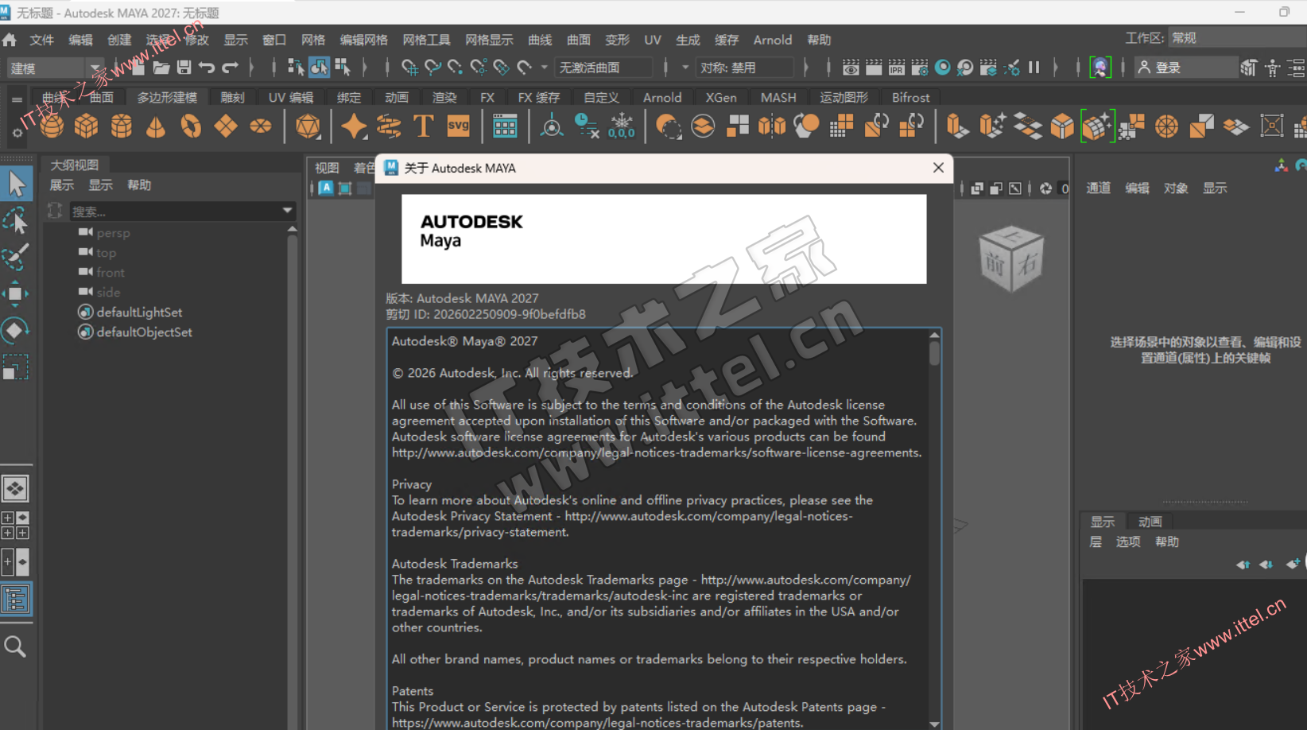Click the Save scene icon
Viewport: 1307px width, 730px height.
point(184,68)
